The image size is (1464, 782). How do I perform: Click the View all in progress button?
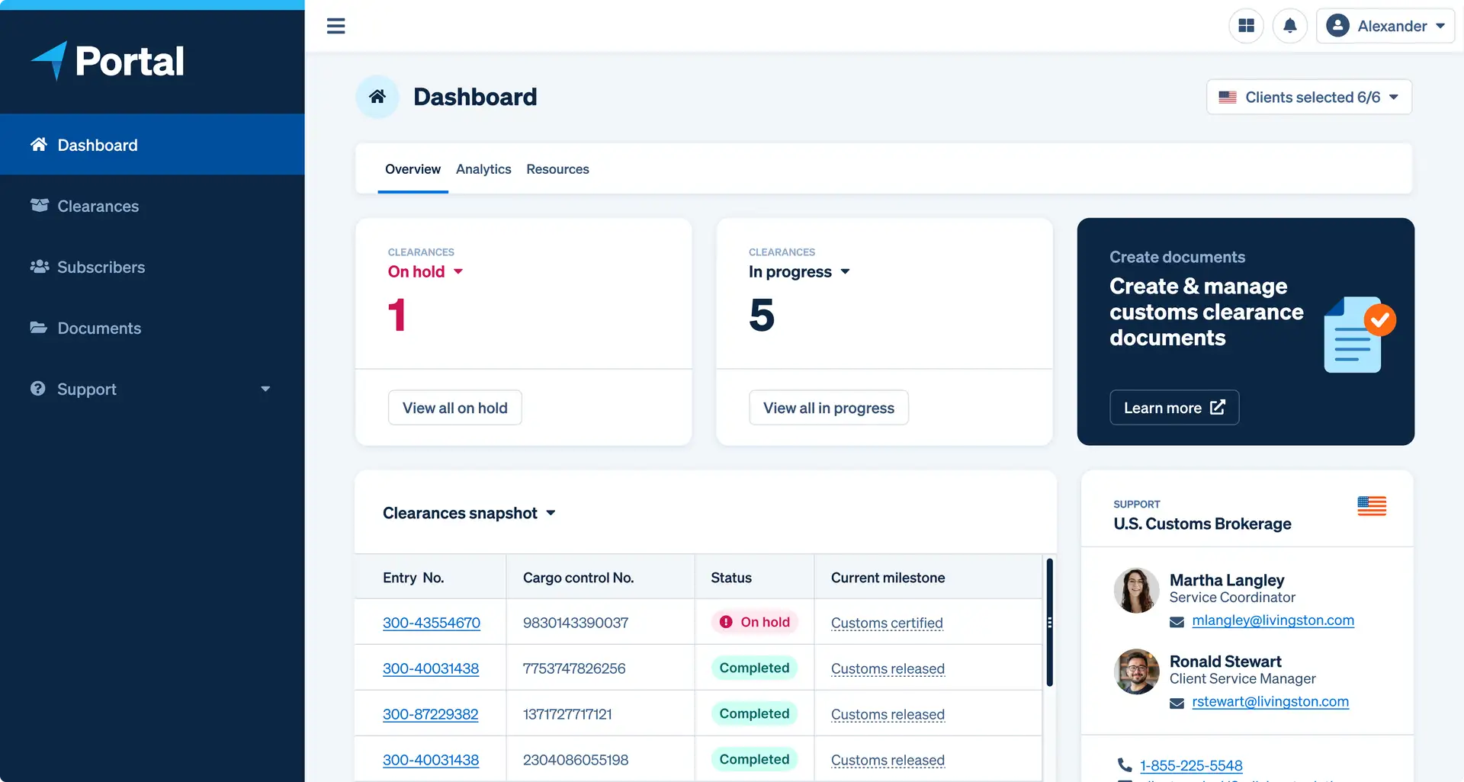pos(828,408)
